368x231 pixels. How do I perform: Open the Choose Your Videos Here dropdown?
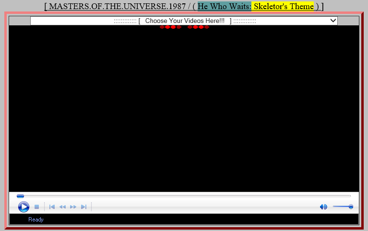tap(184, 21)
